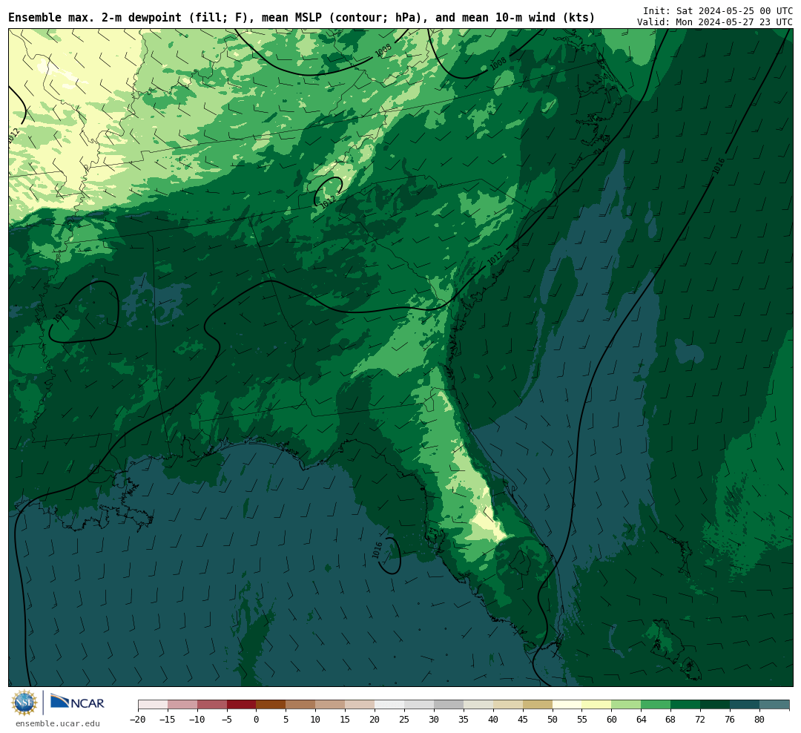Image resolution: width=801 pixels, height=733 pixels.
Task: Pick the light pink -20 to -15 swatch
Action: click(x=153, y=705)
